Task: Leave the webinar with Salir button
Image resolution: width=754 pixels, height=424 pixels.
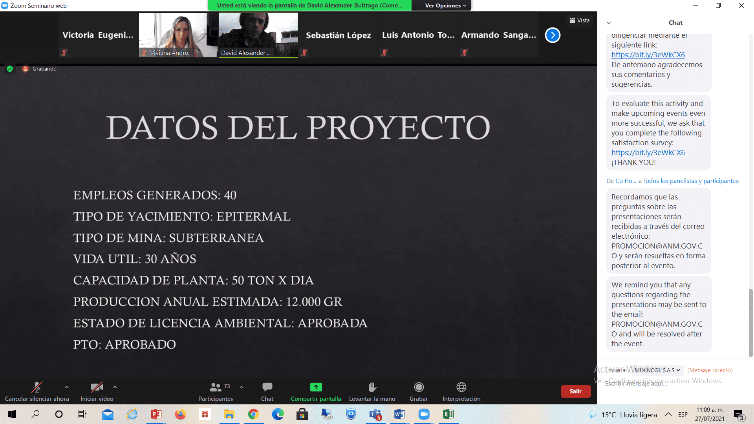Action: (575, 391)
